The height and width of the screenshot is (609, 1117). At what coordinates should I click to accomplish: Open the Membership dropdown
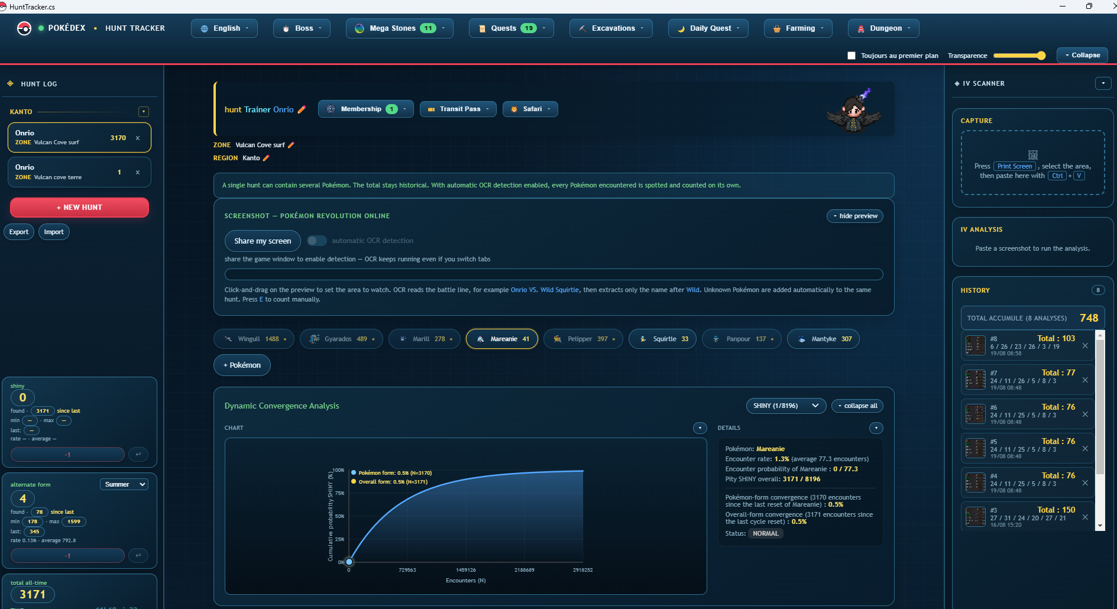point(366,109)
